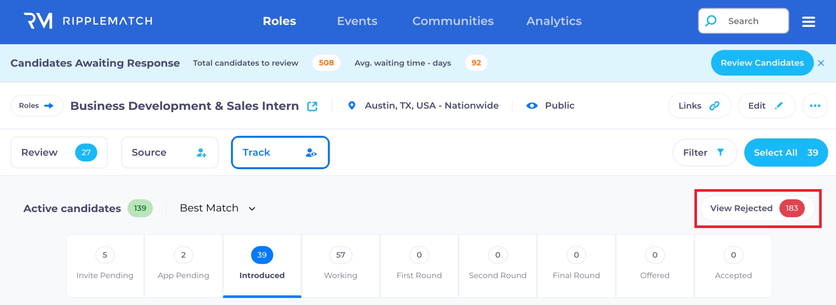Click into the Search field

[x=751, y=21]
